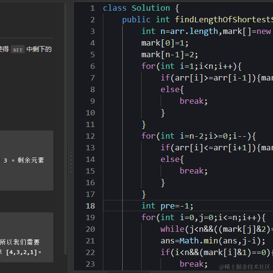273x273 pixels.
Task: Click the '剩余元素' text in first example
Action: (31, 160)
